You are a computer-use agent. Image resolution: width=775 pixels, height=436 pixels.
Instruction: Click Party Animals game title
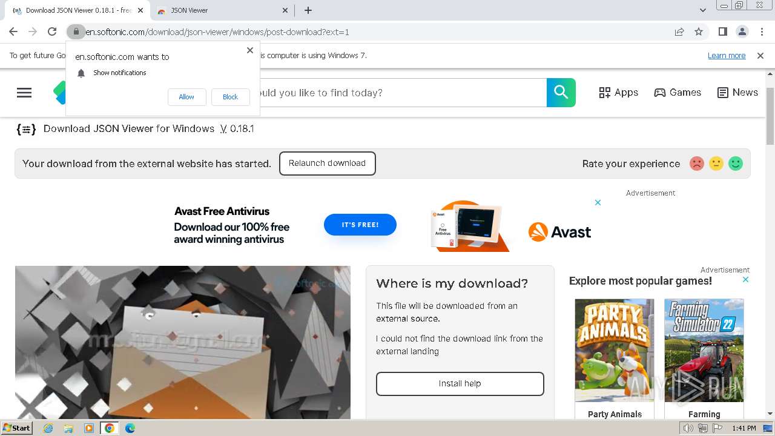click(x=615, y=414)
